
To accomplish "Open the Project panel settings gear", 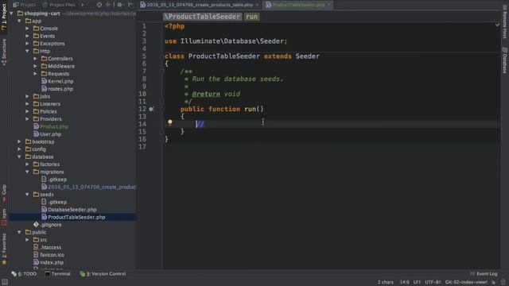I will (120, 5).
